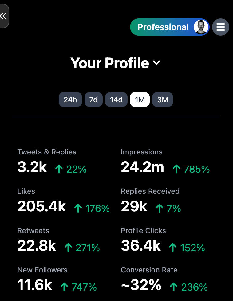
Task: Click the green arrow beside Impressions
Action: (176, 169)
